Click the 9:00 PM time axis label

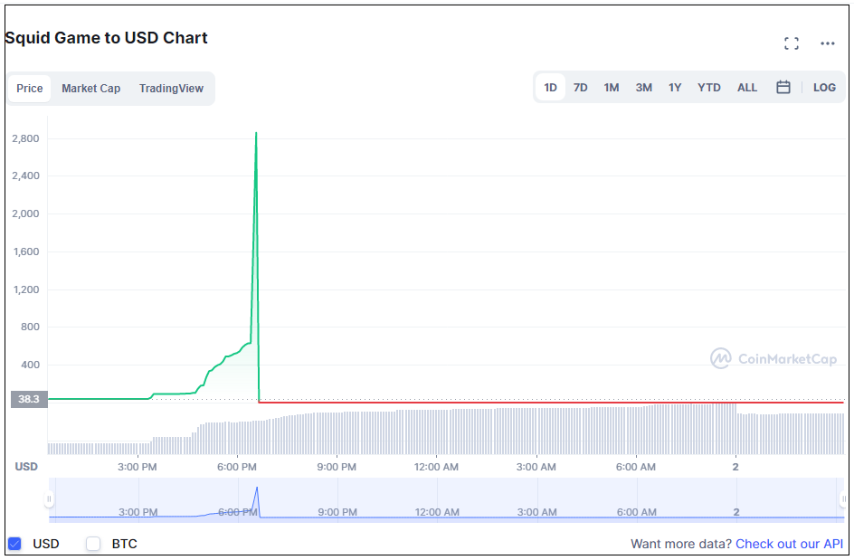[x=337, y=467]
